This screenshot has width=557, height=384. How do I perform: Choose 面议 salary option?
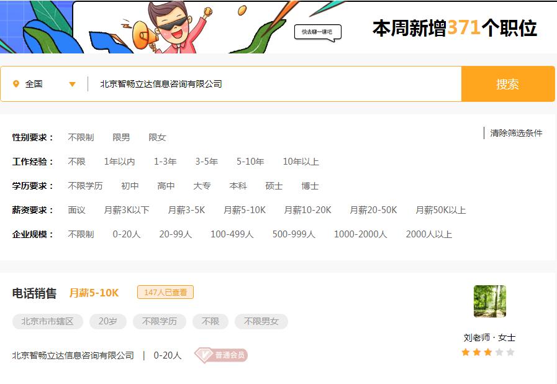point(76,209)
